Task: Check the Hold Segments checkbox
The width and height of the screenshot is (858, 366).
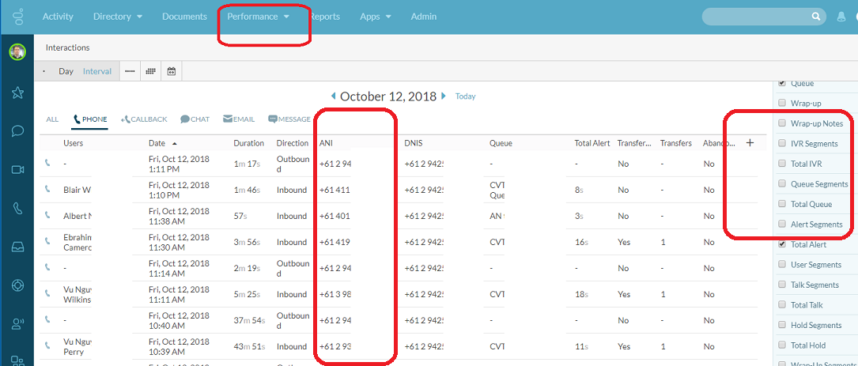Action: pyautogui.click(x=782, y=325)
